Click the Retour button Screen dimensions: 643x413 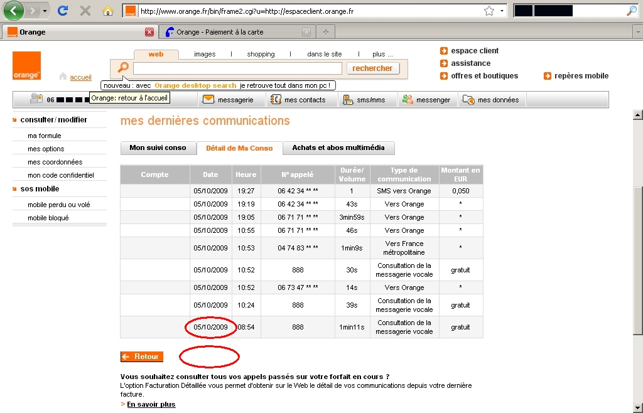coord(142,357)
